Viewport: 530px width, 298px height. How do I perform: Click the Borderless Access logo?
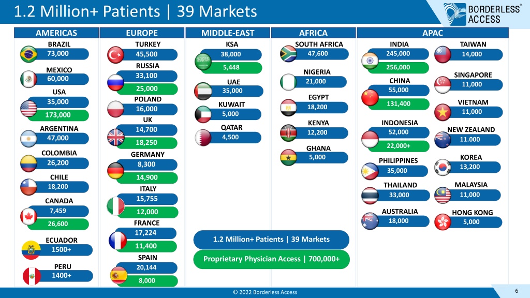482,14
